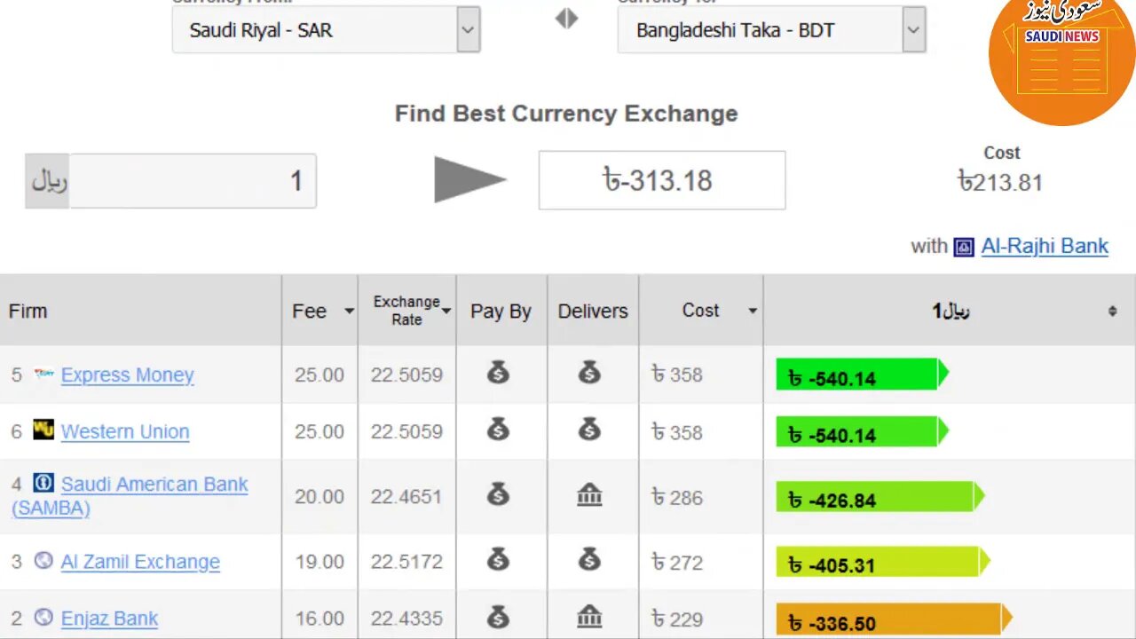The image size is (1136, 639).
Task: Click the Western Union WU logo icon
Action: tap(43, 430)
